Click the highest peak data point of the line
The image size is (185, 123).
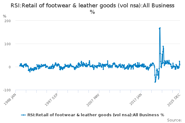[160, 28]
